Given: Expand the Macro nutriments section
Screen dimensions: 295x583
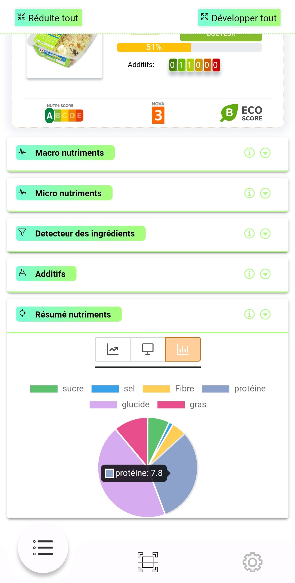Looking at the screenshot, I should pos(265,153).
